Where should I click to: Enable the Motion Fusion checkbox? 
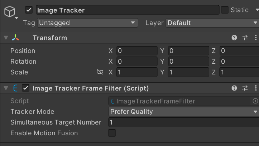[x=112, y=133]
